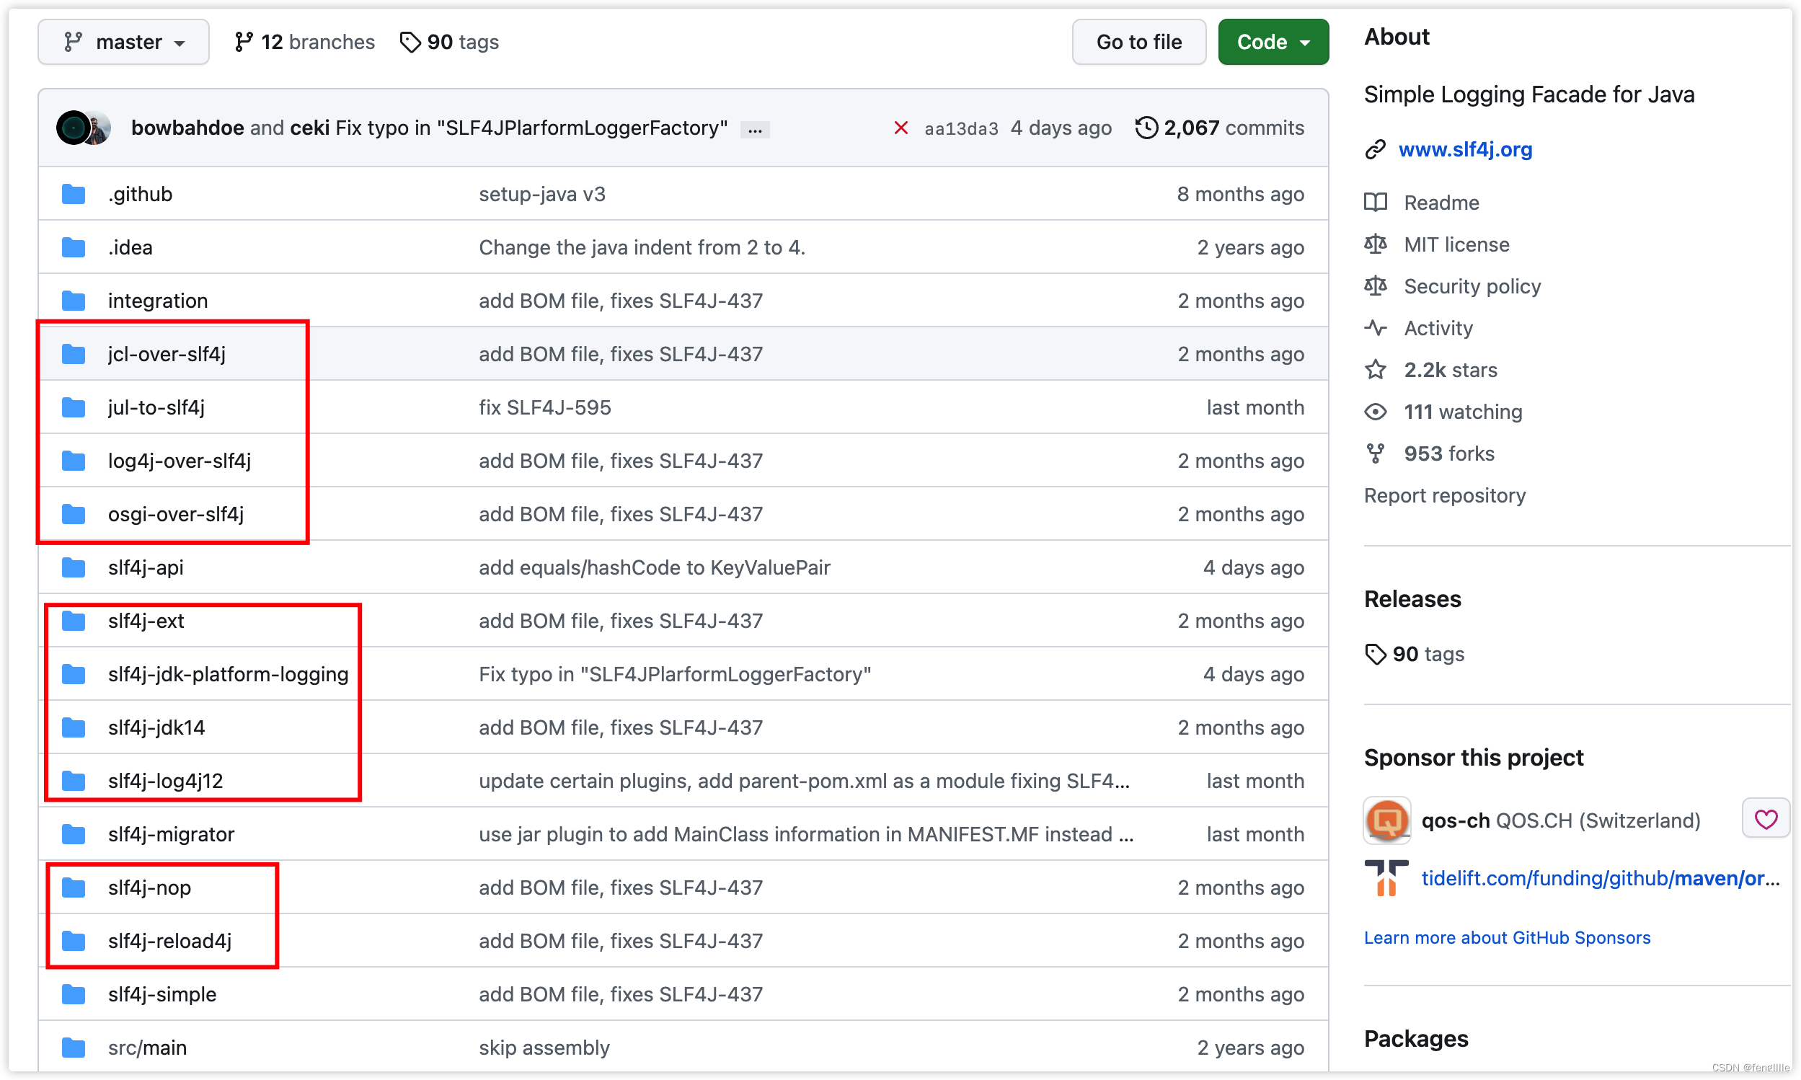Open the commit history clock icon
The width and height of the screenshot is (1801, 1080).
[1146, 128]
